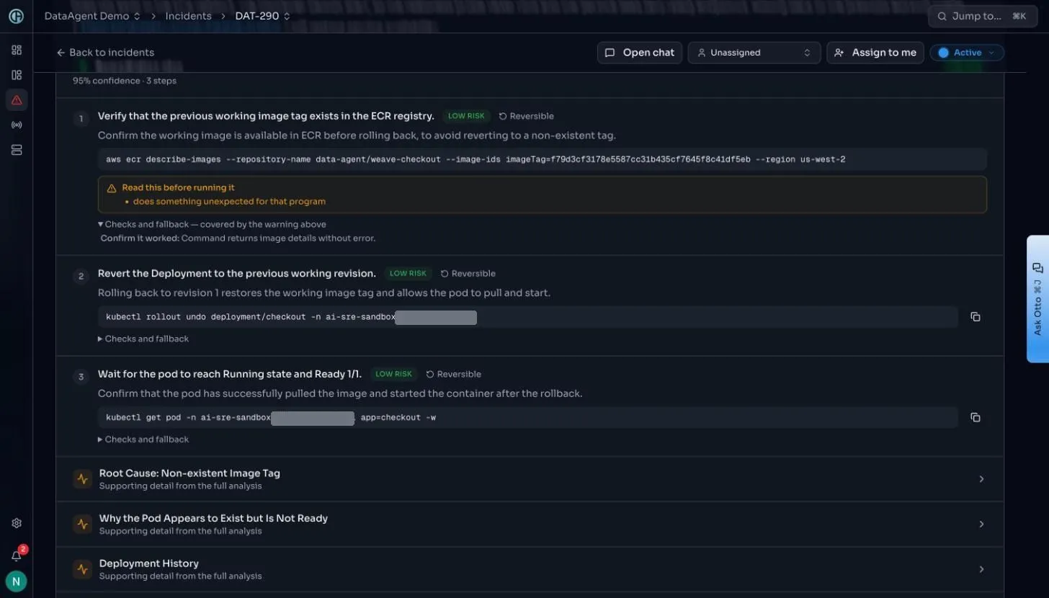Click the Open chat button
The image size is (1049, 598).
tap(640, 53)
